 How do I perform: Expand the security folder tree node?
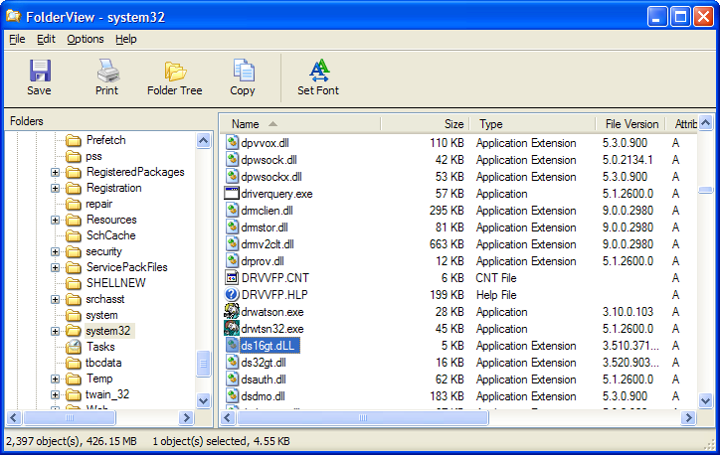[x=56, y=251]
